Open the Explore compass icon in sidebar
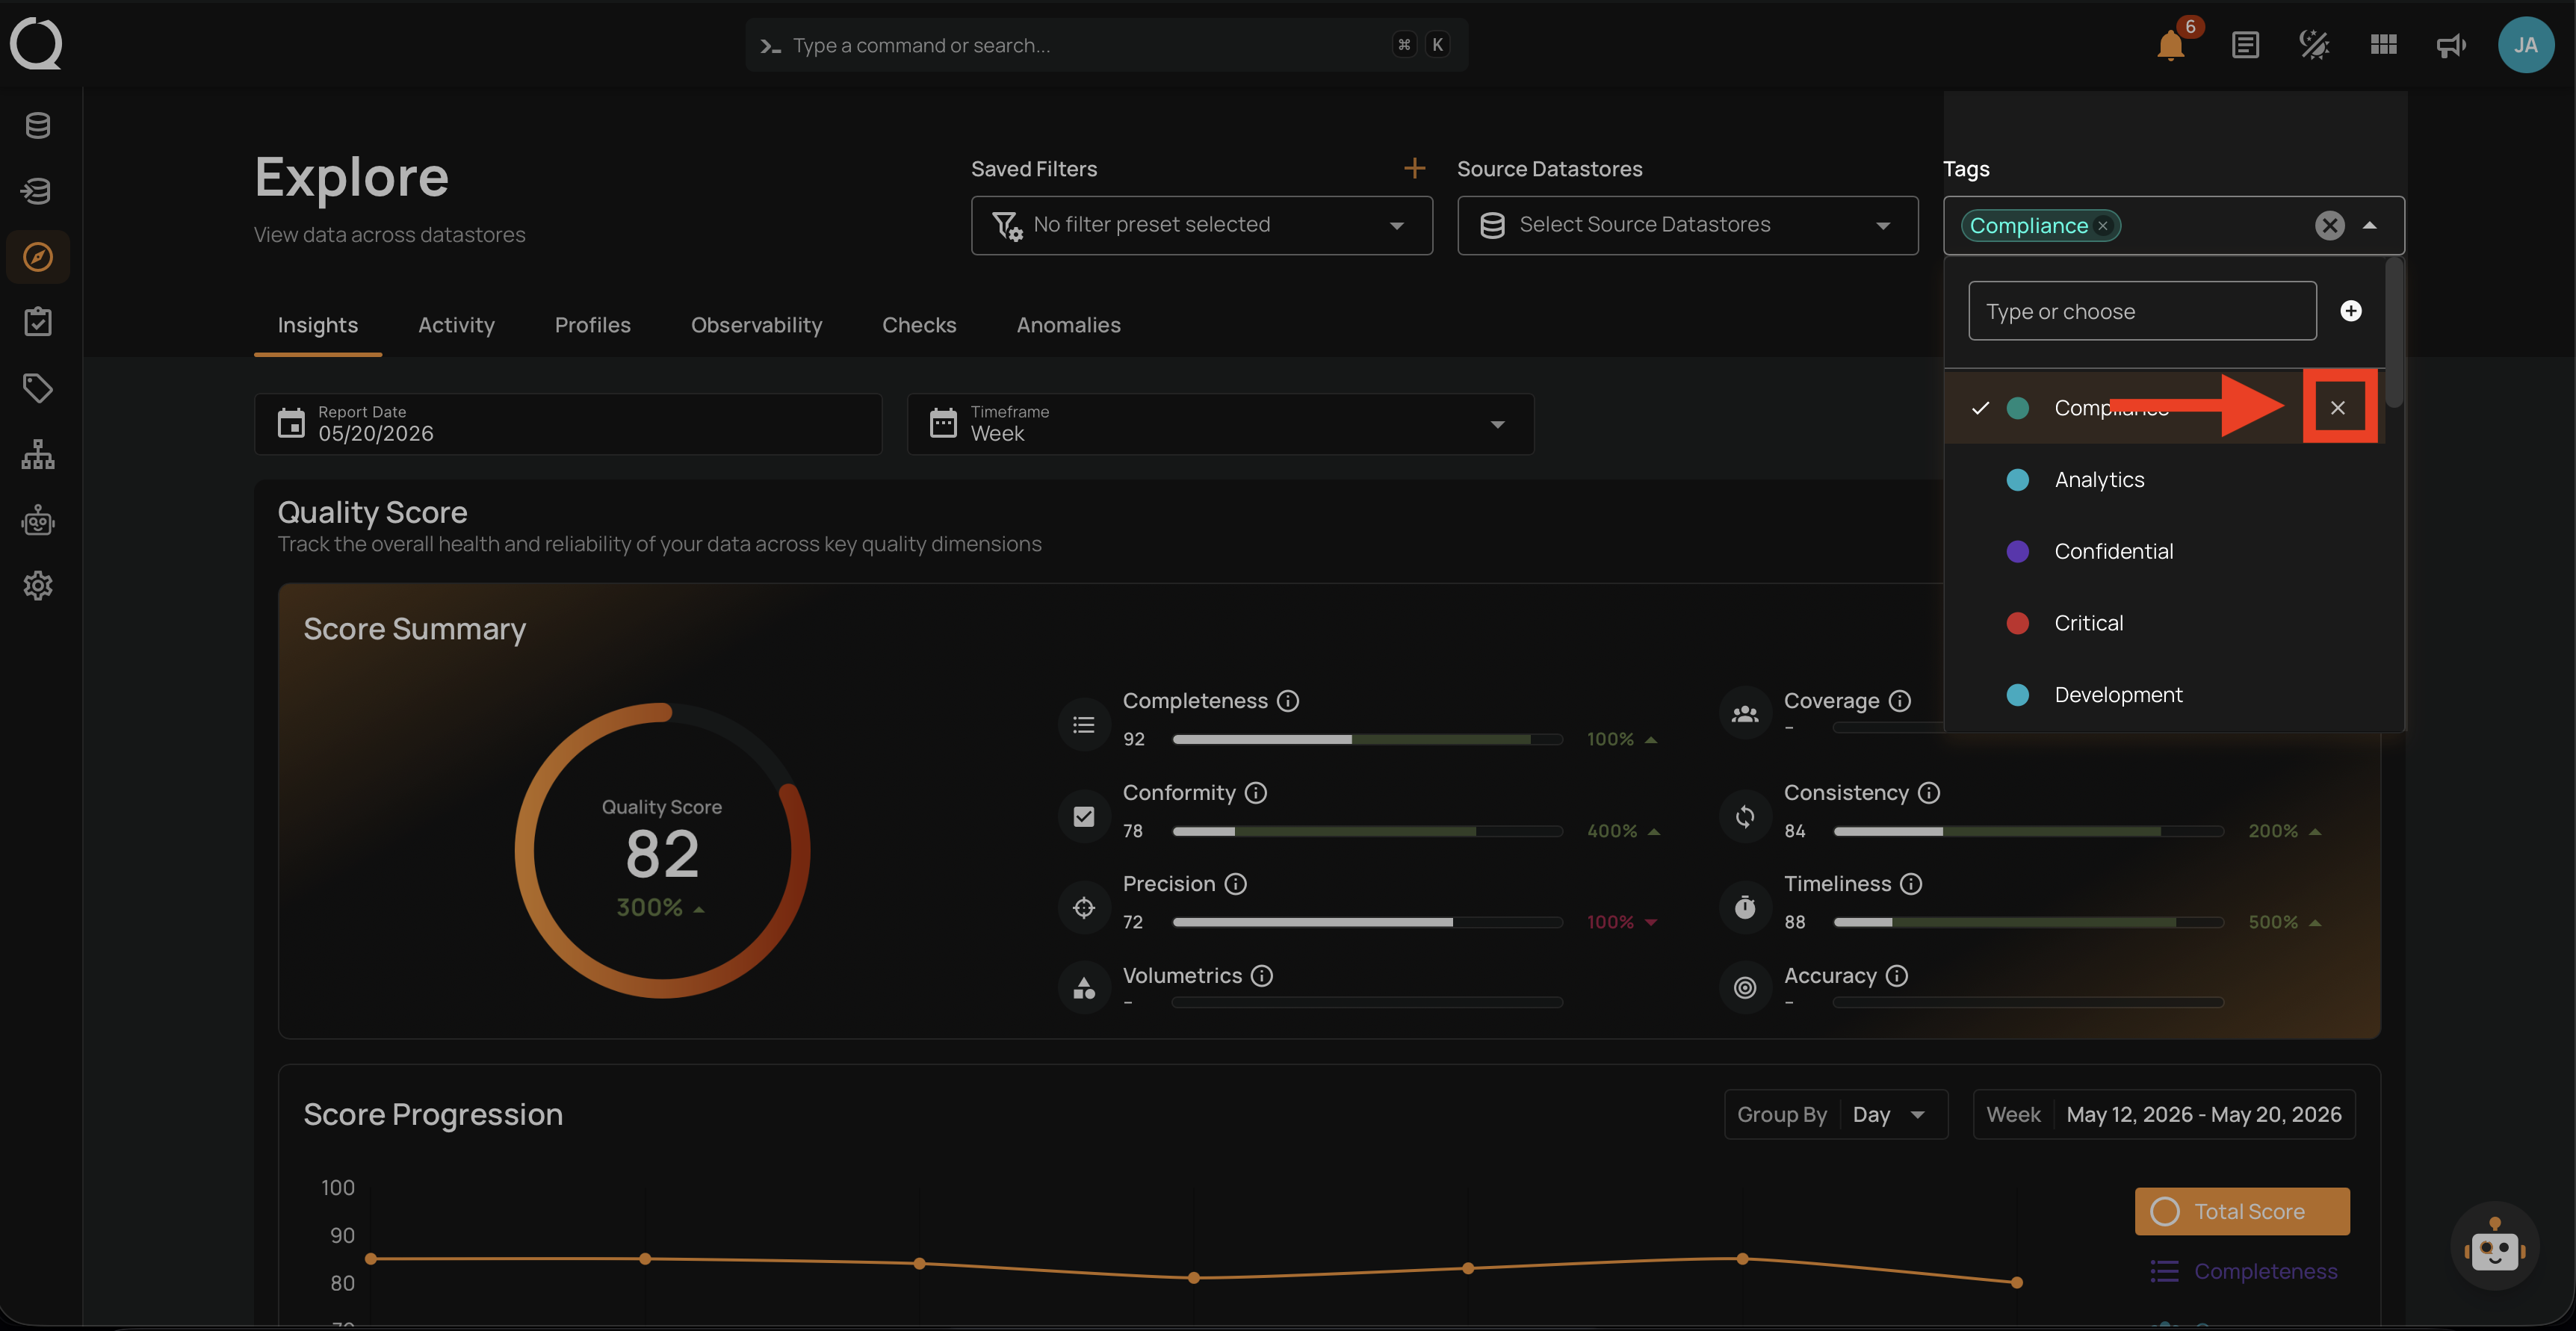Image resolution: width=2576 pixels, height=1331 pixels. [38, 257]
